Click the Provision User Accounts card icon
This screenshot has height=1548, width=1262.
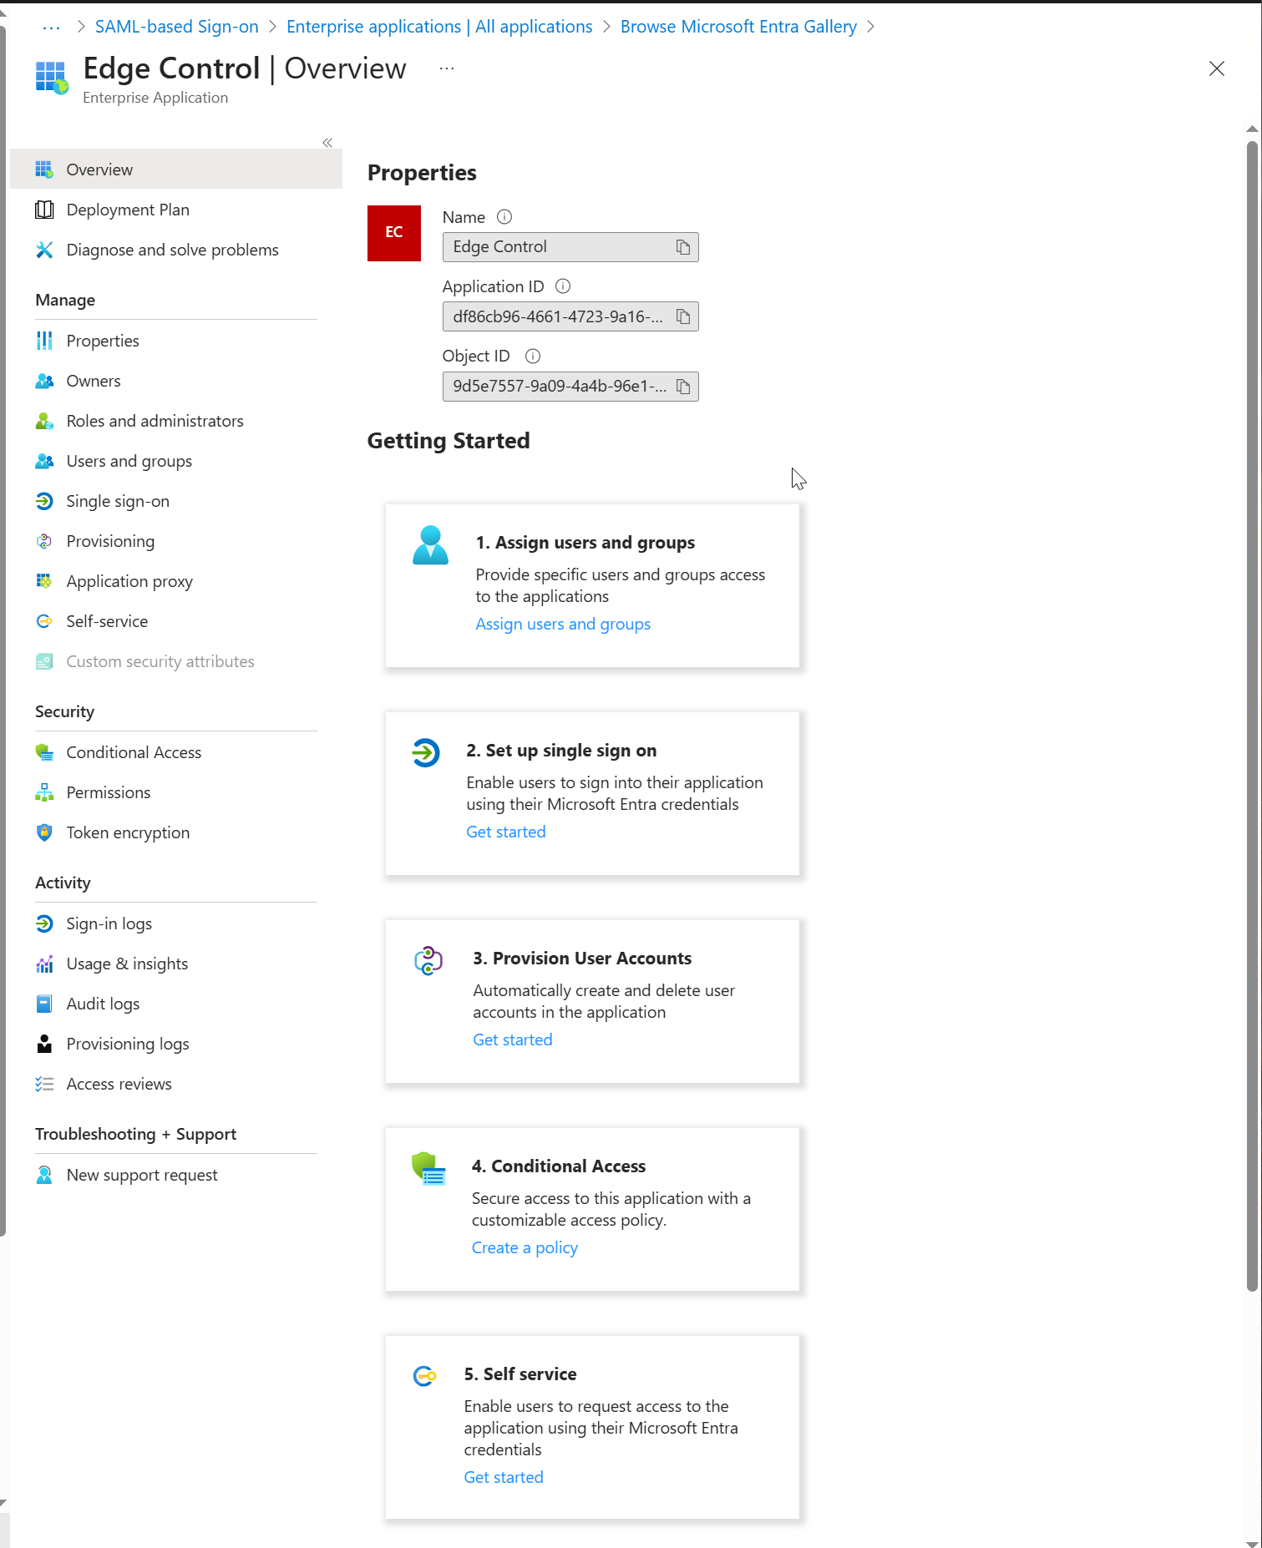428,961
